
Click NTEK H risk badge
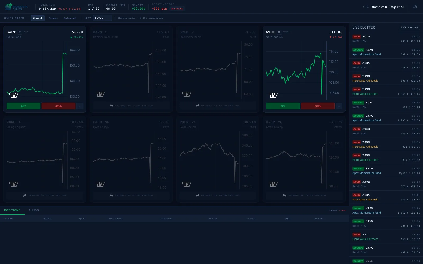pos(279,32)
